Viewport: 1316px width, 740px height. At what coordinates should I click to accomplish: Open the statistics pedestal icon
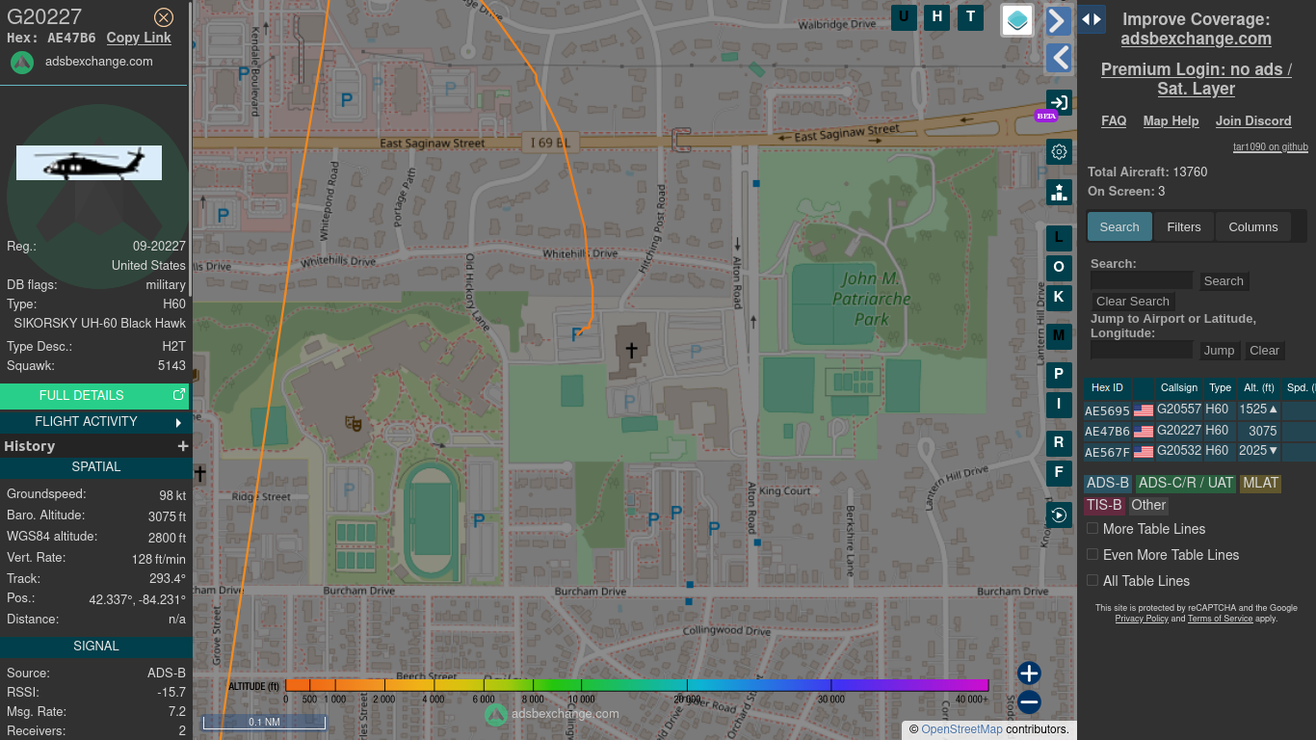coord(1059,192)
